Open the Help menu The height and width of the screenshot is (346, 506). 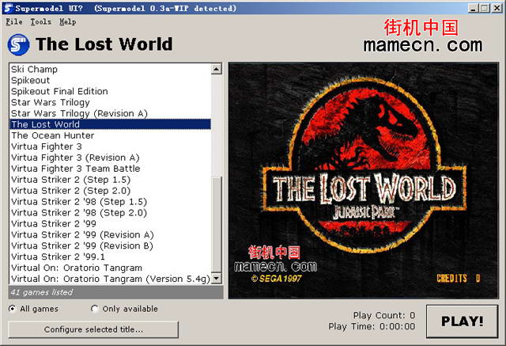click(68, 21)
